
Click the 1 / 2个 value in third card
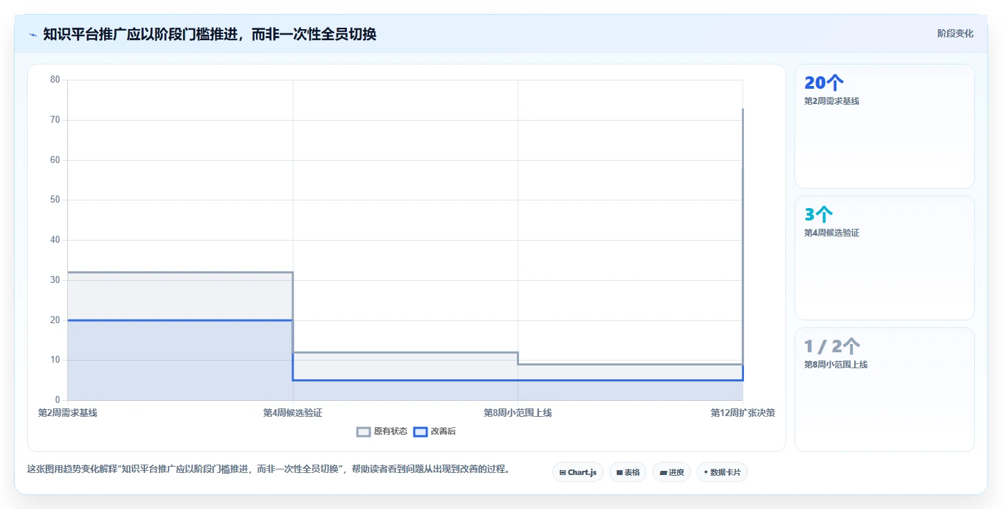(832, 347)
